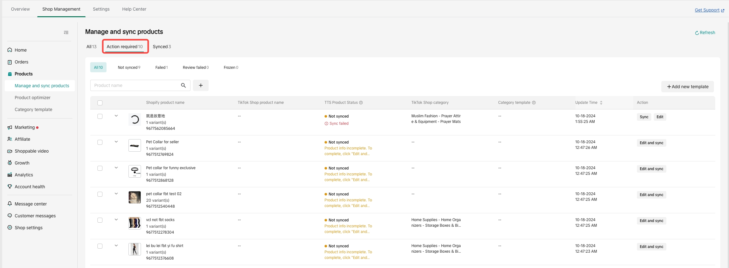Viewport: 729px width, 268px height.
Task: Expand variants of pet collar fbt test 02
Action: [116, 194]
